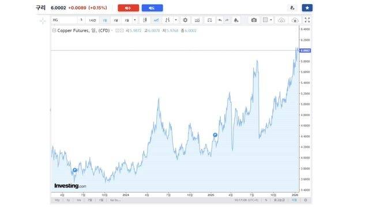The height and width of the screenshot is (207, 369).
Task: Open the interval dropdown arrow
Action: (135, 20)
